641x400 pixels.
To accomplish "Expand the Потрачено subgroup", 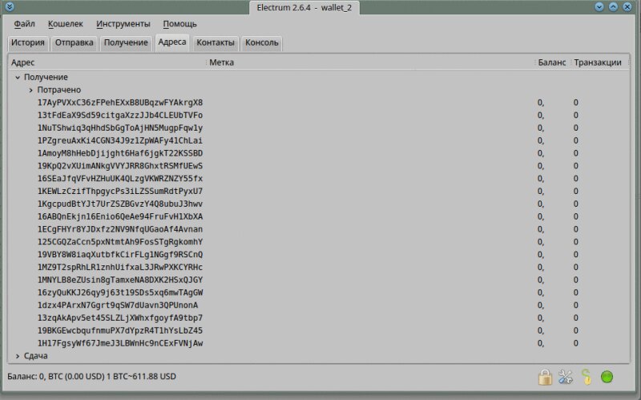I will [31, 91].
